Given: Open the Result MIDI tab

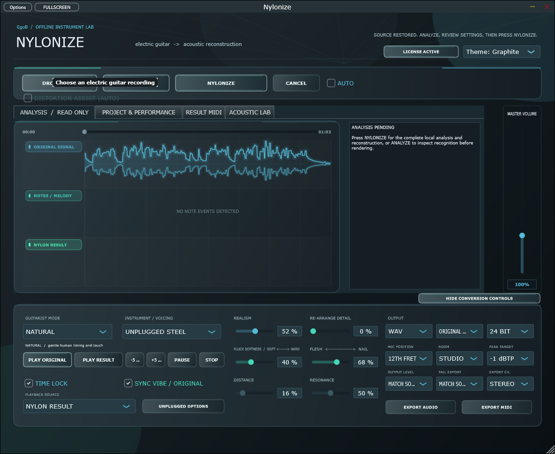Looking at the screenshot, I should [203, 112].
